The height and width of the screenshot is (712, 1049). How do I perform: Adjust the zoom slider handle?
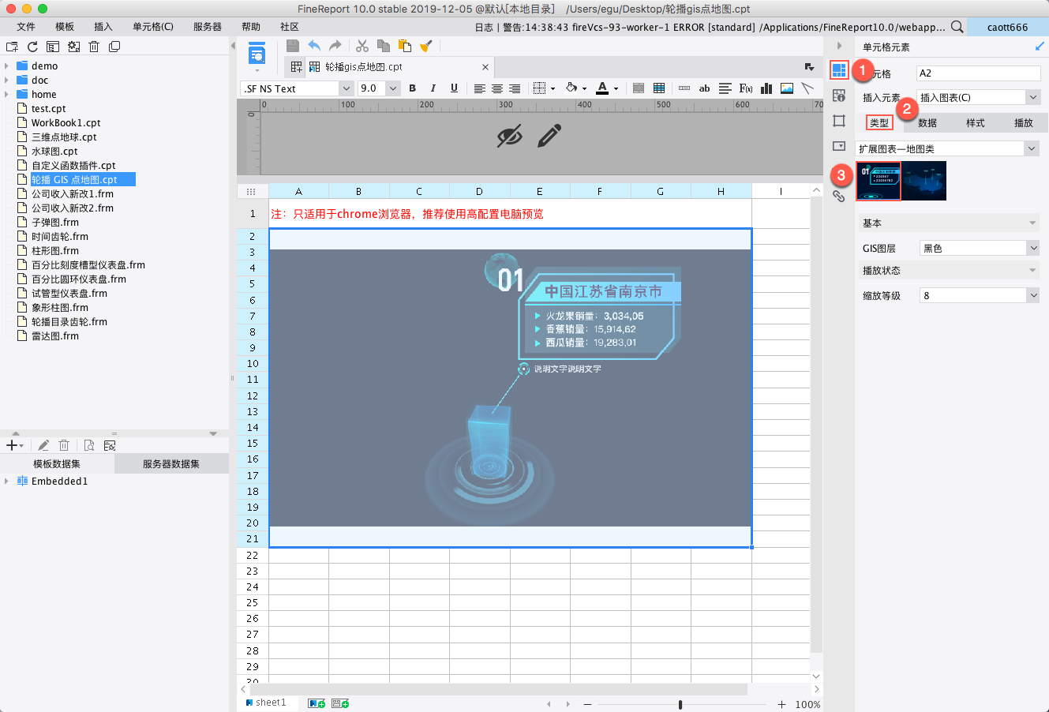point(680,704)
